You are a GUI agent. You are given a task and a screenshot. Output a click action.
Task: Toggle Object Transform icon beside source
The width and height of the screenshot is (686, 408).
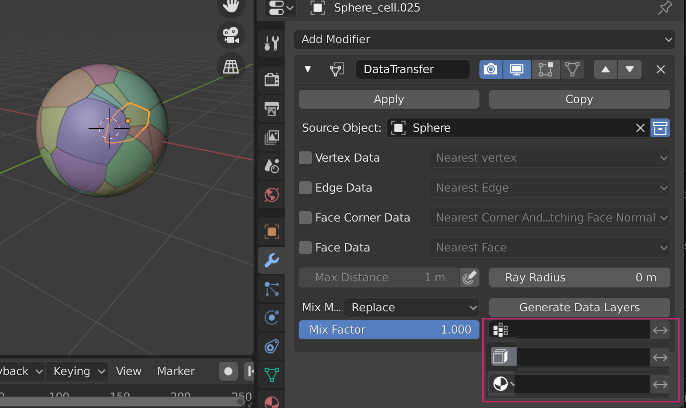click(660, 128)
